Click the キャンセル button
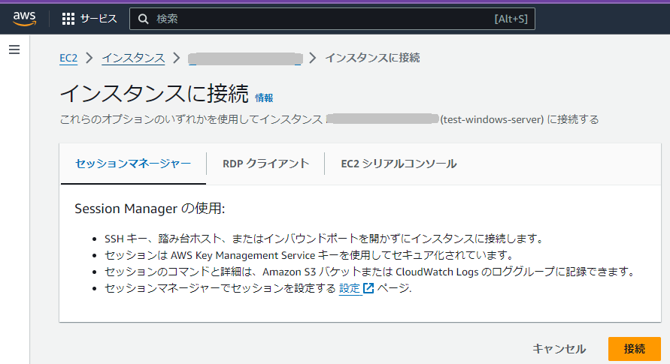 (559, 349)
